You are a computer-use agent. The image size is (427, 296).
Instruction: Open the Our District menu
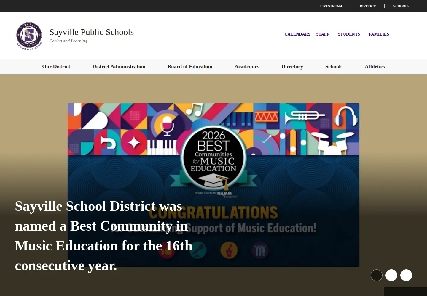tap(56, 67)
